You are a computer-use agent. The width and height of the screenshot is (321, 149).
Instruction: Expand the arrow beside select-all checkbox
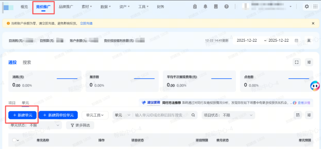(18, 140)
